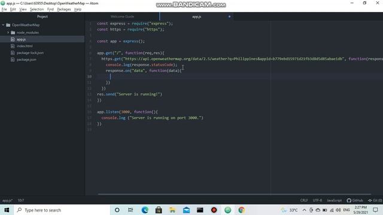Click the battery tray icon
This screenshot has height=215, width=383.
[324, 210]
